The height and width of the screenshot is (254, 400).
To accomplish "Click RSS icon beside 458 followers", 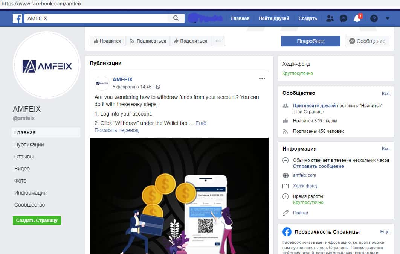I will tap(285, 131).
